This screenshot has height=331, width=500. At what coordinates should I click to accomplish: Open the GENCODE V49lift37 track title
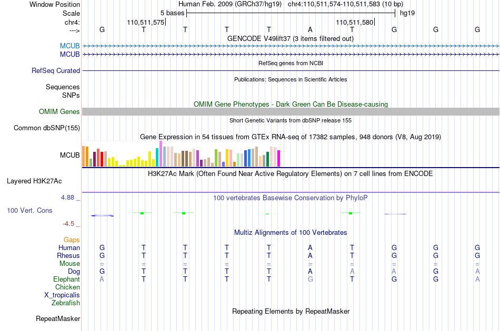coord(291,38)
